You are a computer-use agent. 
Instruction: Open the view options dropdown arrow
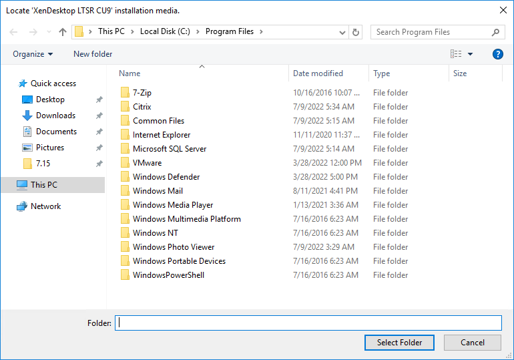pos(470,54)
